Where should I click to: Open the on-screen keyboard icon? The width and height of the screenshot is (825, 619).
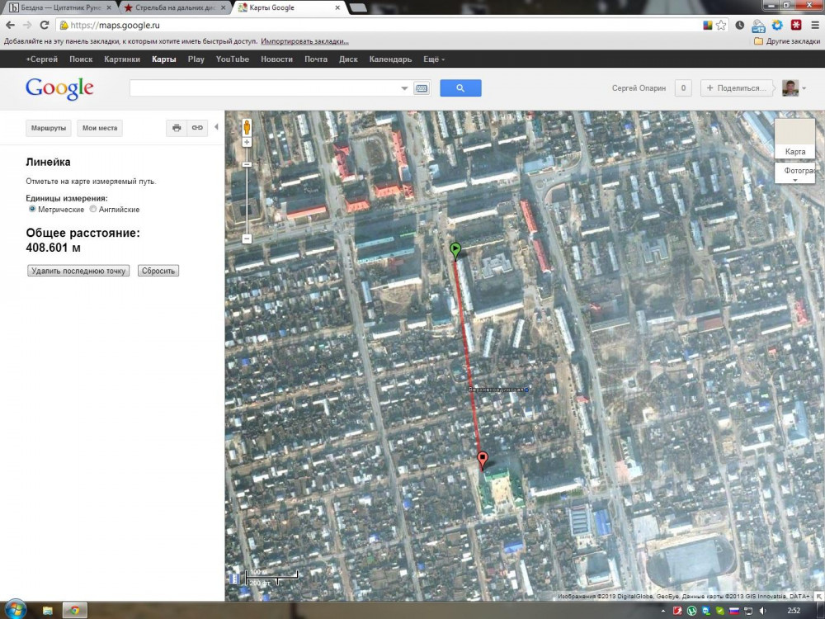(422, 88)
